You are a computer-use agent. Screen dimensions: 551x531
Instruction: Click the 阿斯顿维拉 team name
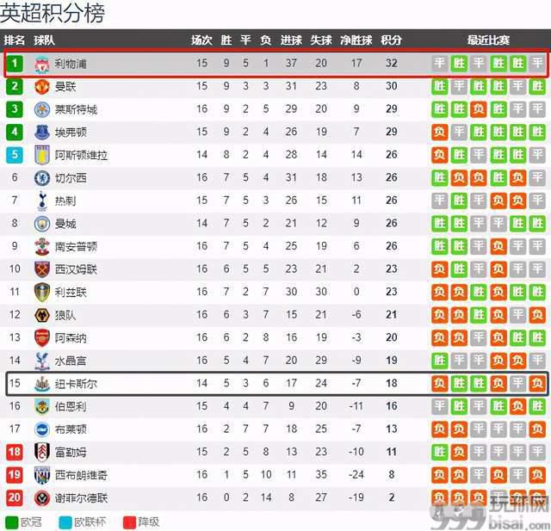(81, 155)
